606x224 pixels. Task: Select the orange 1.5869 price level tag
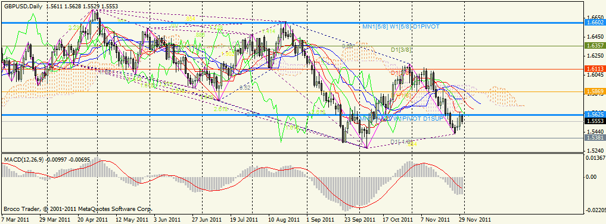click(595, 92)
